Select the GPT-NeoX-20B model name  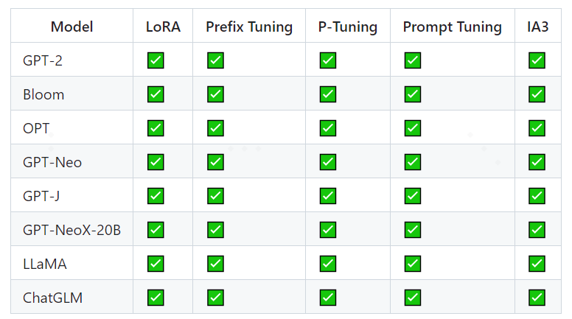71,230
